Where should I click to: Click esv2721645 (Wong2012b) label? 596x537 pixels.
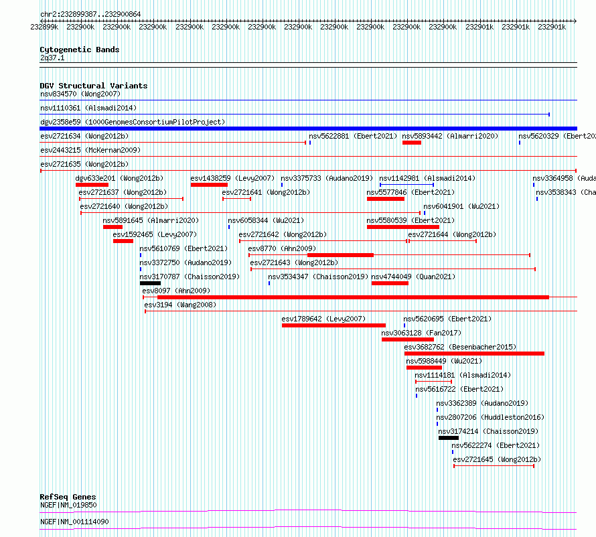click(497, 459)
